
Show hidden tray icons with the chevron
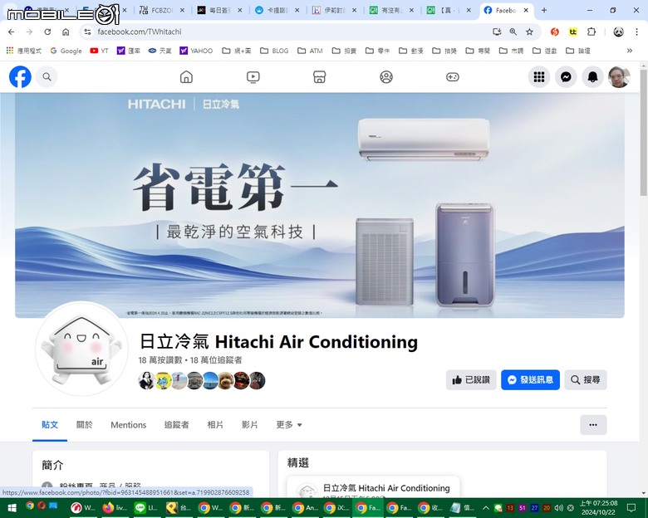click(486, 508)
